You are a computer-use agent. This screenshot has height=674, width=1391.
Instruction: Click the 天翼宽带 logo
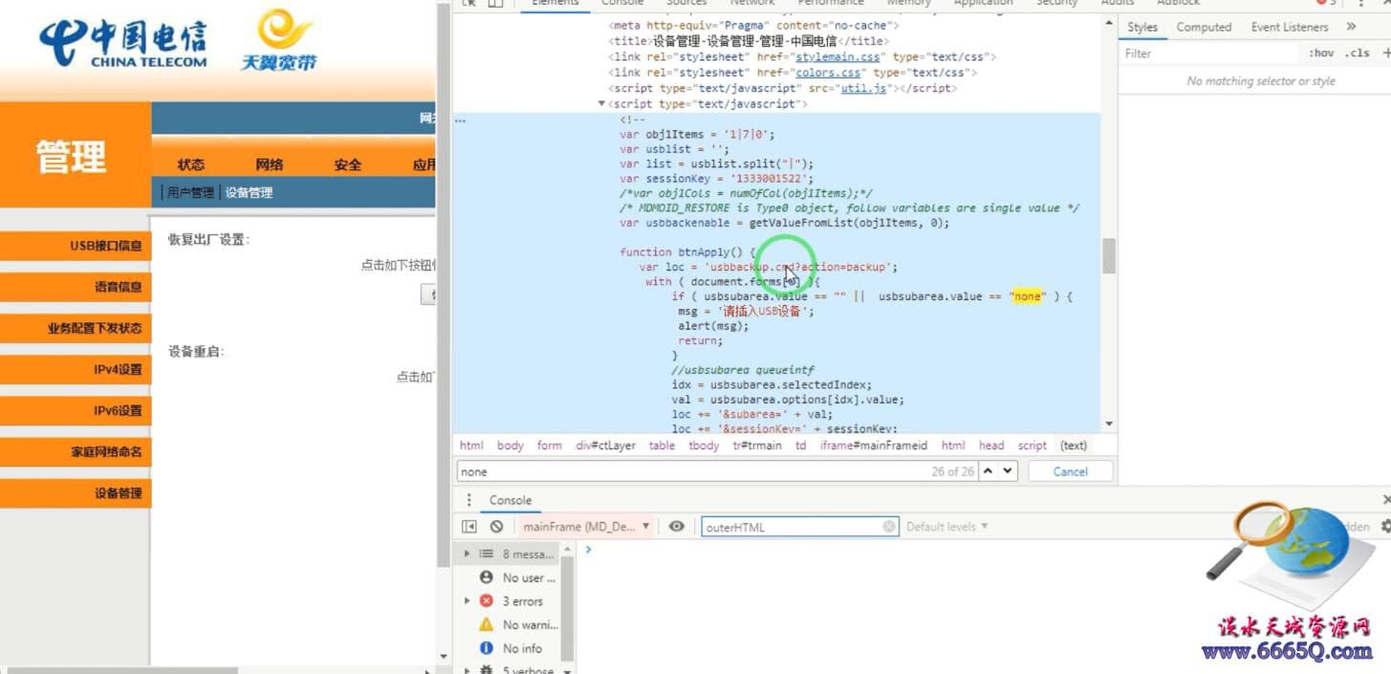pos(278,40)
